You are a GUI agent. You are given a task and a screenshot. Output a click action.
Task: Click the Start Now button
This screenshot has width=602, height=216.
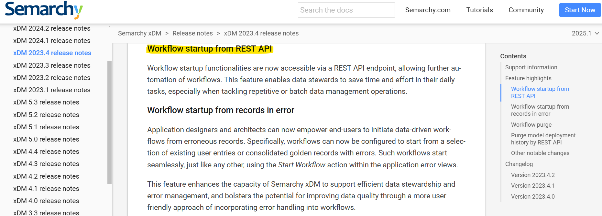[x=580, y=10]
